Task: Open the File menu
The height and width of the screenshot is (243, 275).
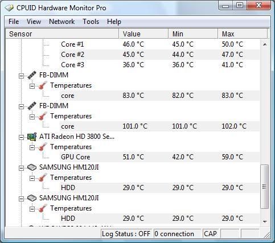Action: point(14,22)
